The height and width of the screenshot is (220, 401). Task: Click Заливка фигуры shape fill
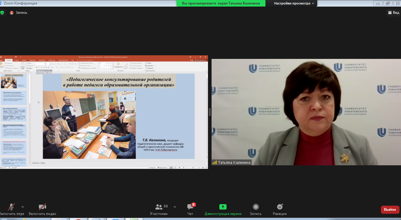coord(136,63)
